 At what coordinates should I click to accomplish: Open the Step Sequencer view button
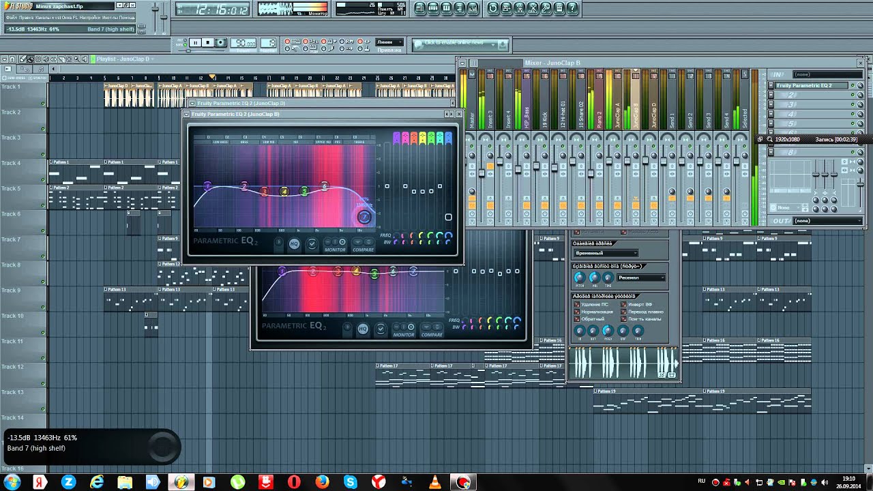(433, 9)
